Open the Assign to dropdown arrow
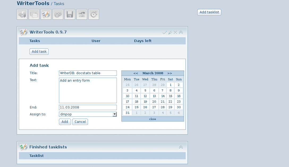This screenshot has height=167, width=289. click(115, 114)
